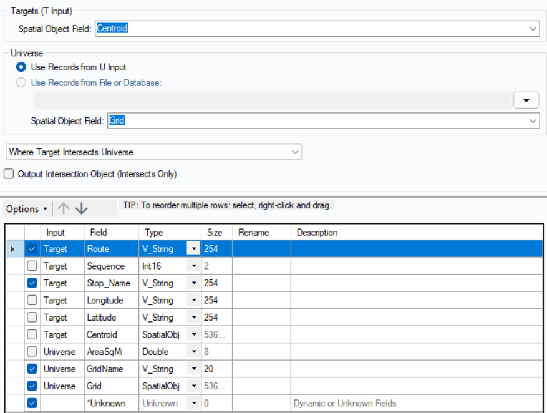Click the Rename cell for Stop_Name
The width and height of the screenshot is (547, 413).
(x=261, y=283)
